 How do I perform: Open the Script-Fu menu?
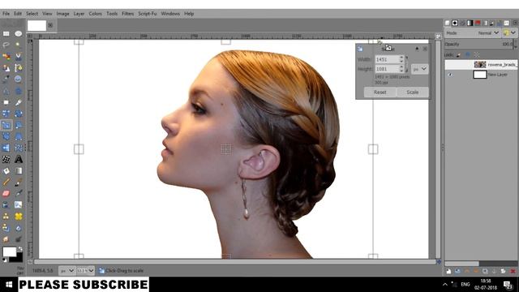tap(148, 14)
